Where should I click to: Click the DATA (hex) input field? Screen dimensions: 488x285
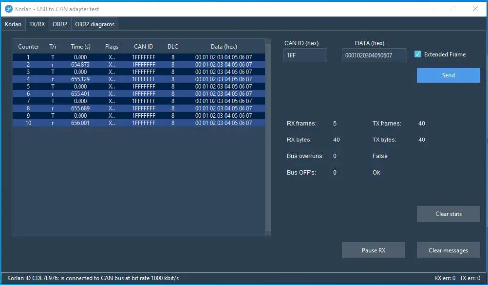coord(374,55)
